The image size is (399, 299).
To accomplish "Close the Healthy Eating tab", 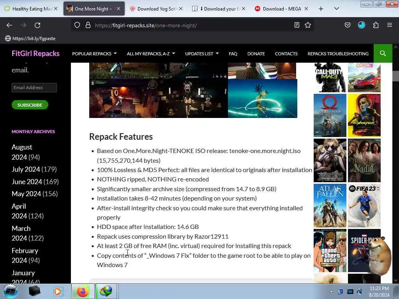I will (x=56, y=9).
